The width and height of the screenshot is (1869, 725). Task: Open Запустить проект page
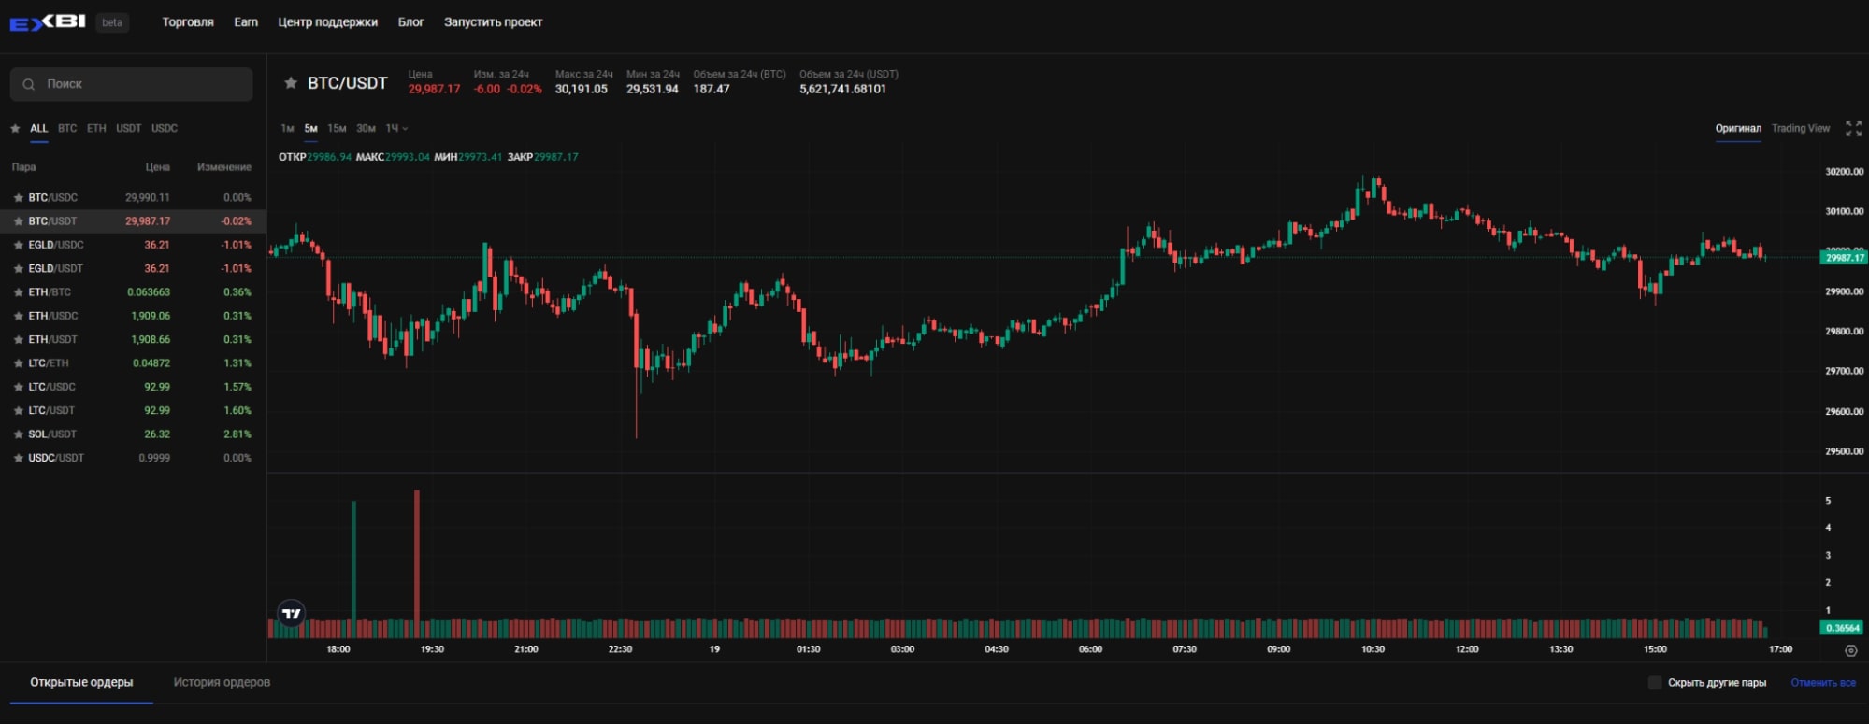(493, 22)
